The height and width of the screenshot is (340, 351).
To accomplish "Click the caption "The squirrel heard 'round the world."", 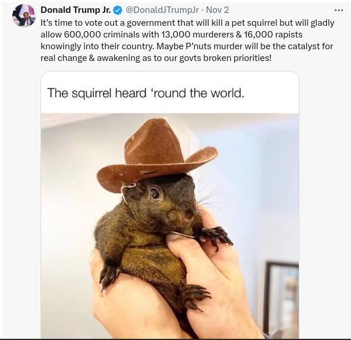I will click(146, 93).
